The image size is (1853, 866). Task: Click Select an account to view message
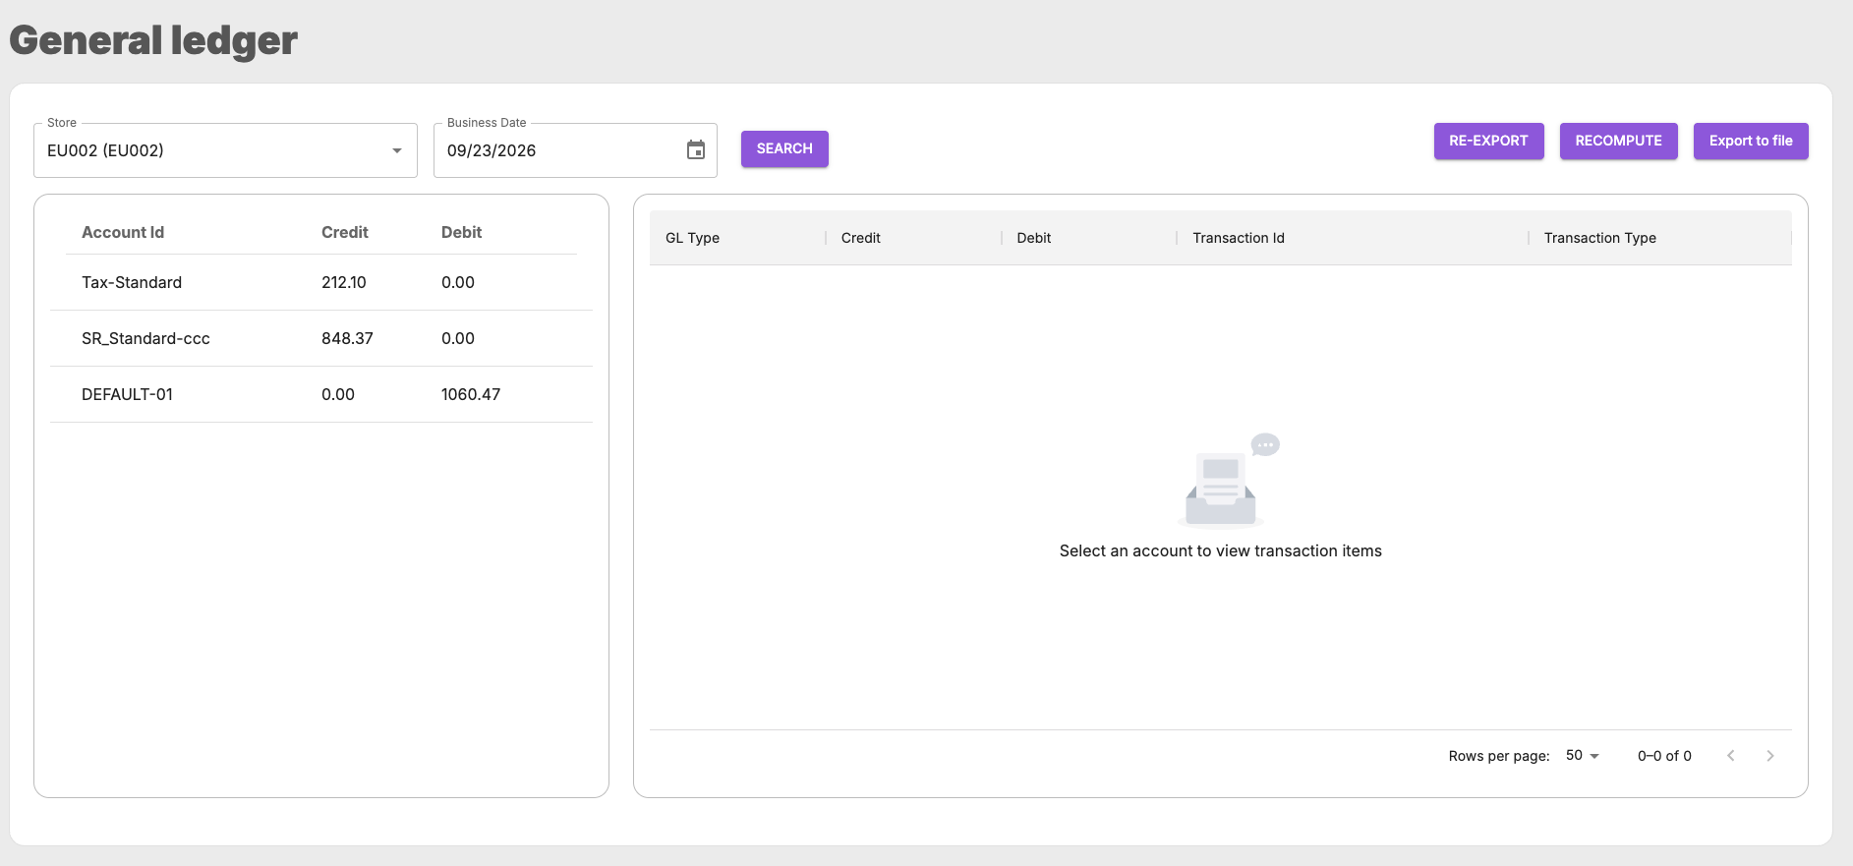1220,551
